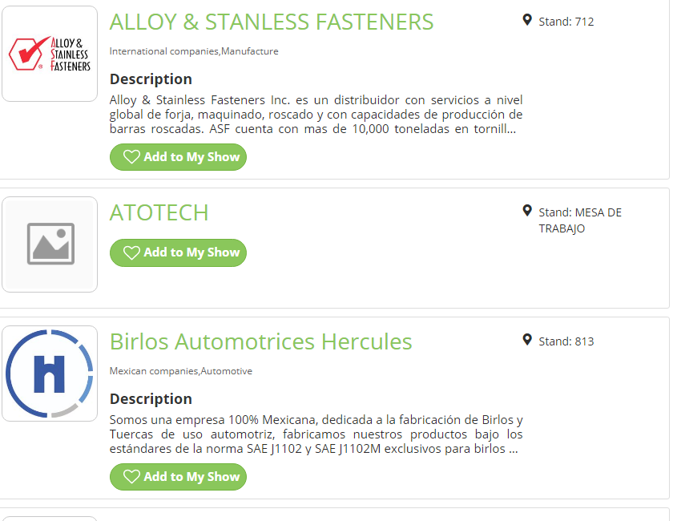The width and height of the screenshot is (673, 521).
Task: Click the heart icon in Alloy's Add button
Action: 131,157
